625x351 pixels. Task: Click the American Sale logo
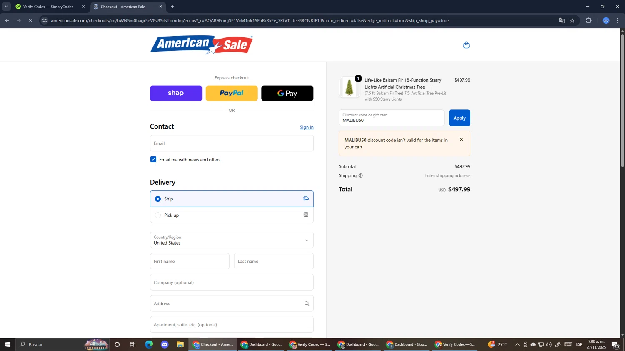[x=202, y=44]
